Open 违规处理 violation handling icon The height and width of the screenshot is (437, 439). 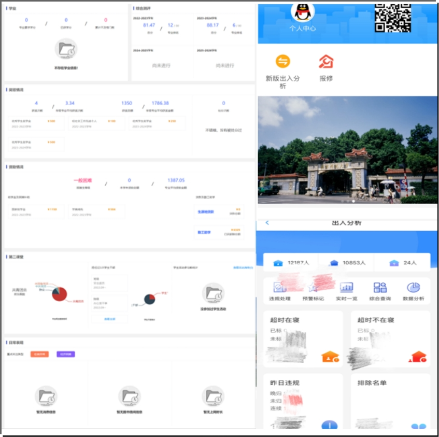tap(279, 288)
